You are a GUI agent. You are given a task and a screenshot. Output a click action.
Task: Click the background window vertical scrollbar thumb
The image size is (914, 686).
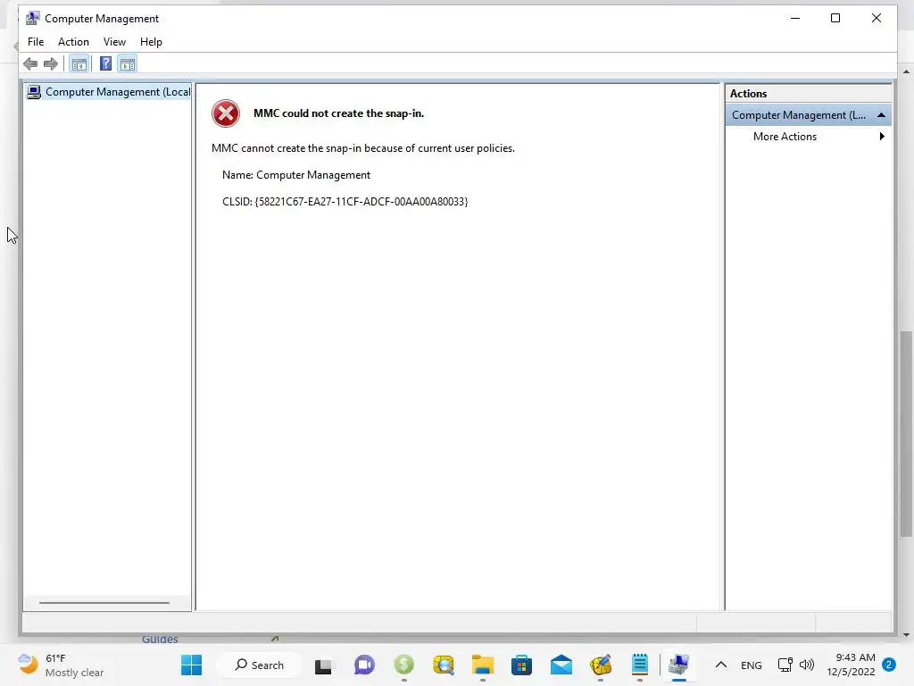[x=906, y=433]
